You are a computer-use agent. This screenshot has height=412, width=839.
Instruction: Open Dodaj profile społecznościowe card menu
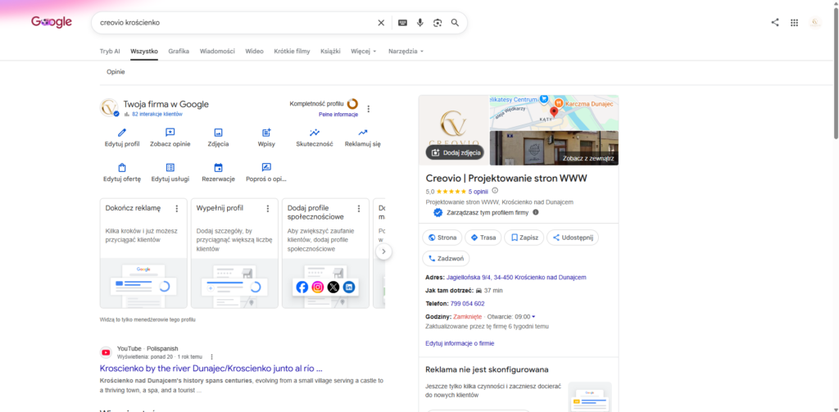pos(359,208)
